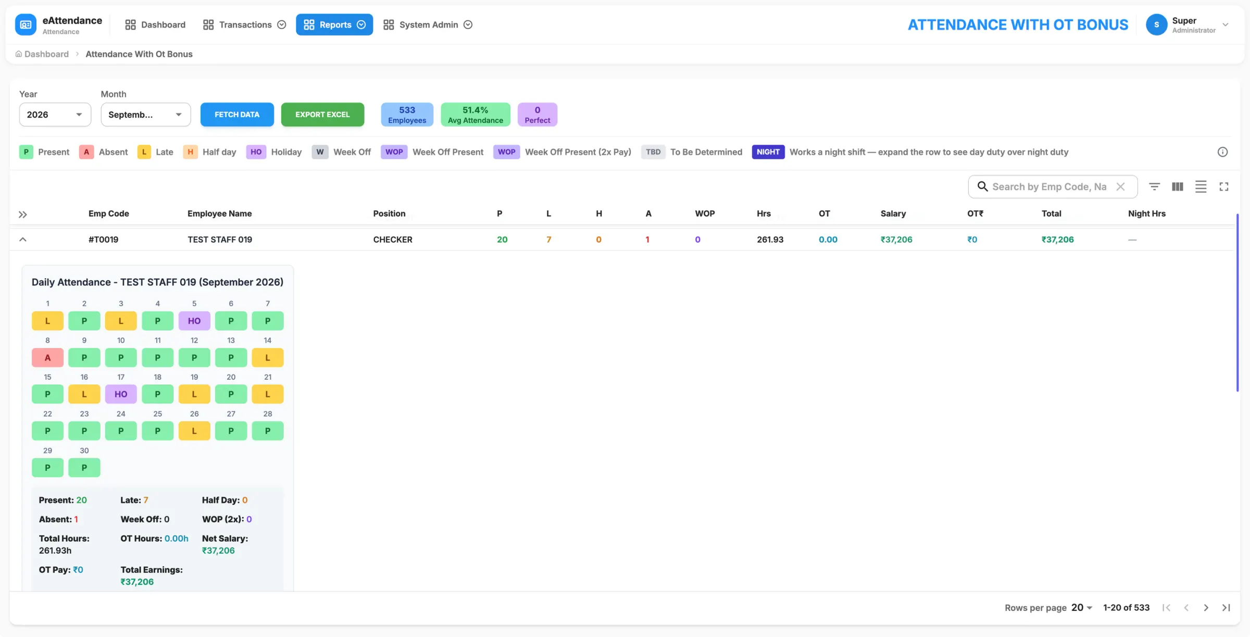The height and width of the screenshot is (637, 1250).
Task: Click the Week Off W legend icon
Action: (320, 152)
